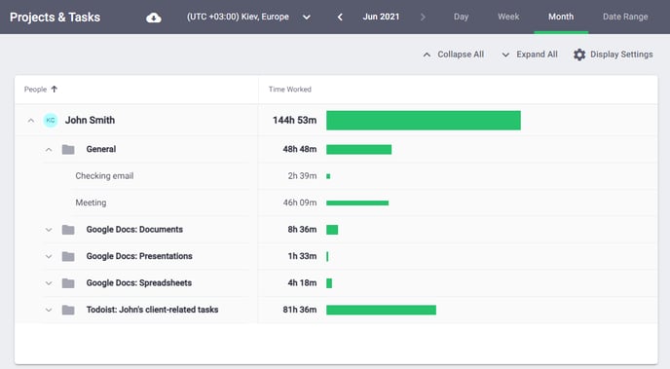Screen dimensions: 670x369
Task: Click the Meeting task green bar
Action: pyautogui.click(x=357, y=203)
